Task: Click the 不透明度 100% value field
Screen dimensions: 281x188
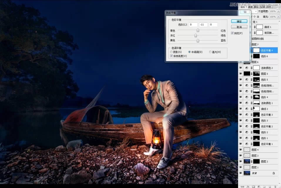Action: 273,11
